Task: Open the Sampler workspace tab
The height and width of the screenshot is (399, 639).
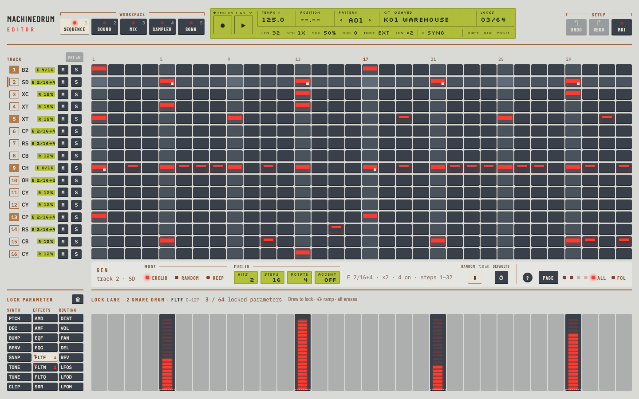Action: point(162,27)
